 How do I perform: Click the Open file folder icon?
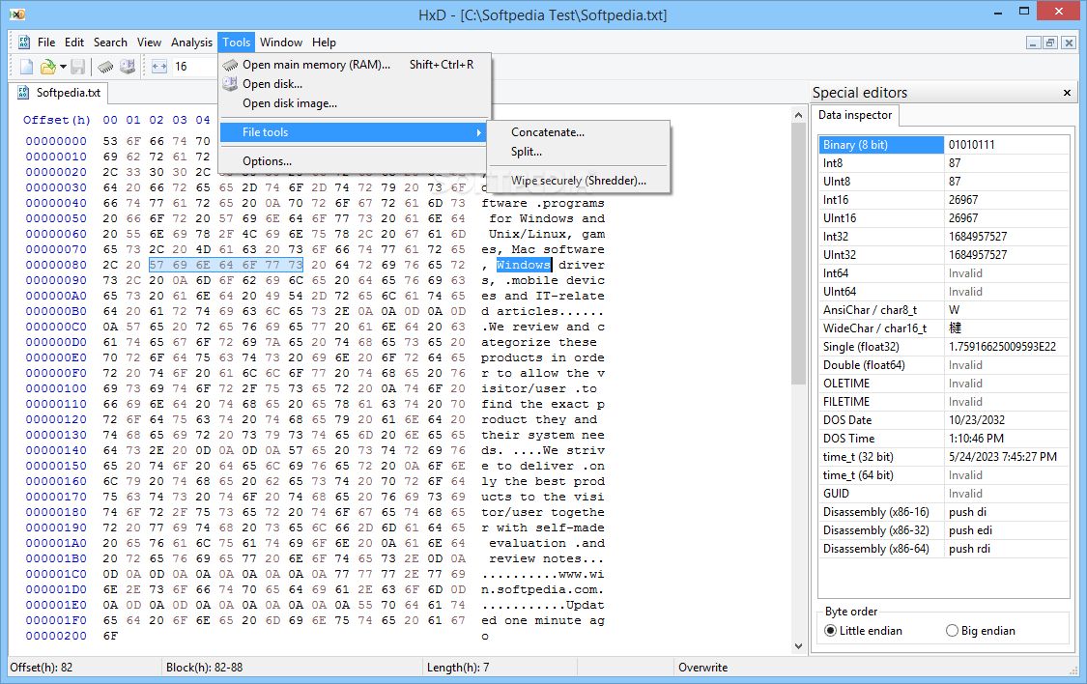[x=47, y=67]
